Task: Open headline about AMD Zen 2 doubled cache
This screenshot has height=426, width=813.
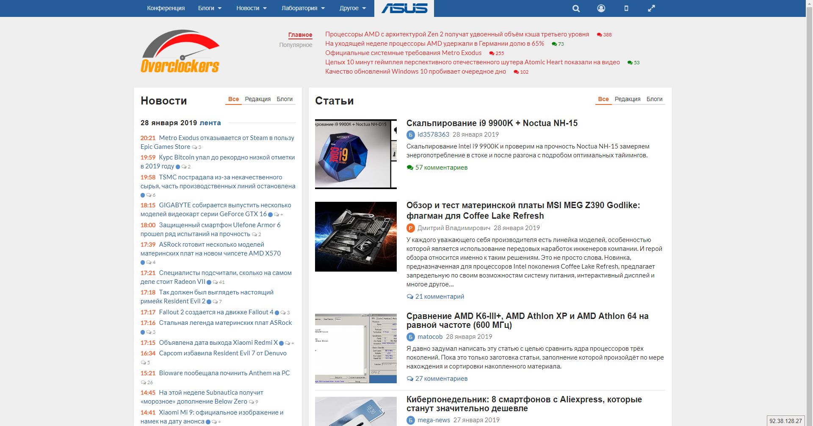Action: coord(457,35)
